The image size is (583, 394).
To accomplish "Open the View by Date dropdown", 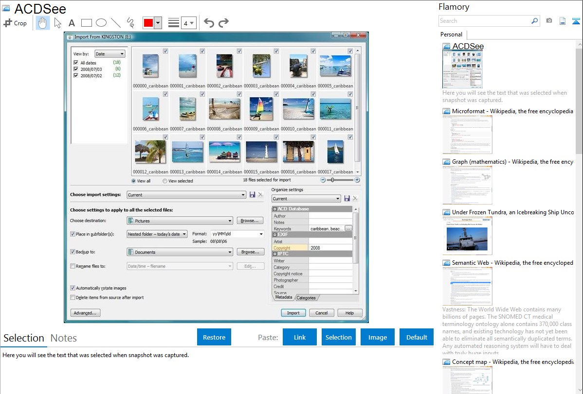I will point(109,54).
